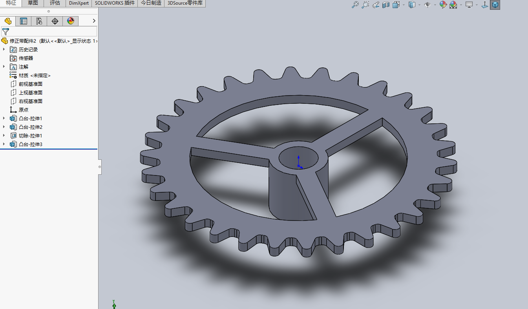The image size is (528, 309).
Task: Switch to the 特征 ribbon tab
Action: click(11, 3)
